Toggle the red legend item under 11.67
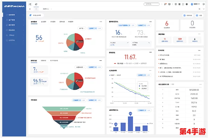The width and height of the screenshot is (208, 138). point(119,63)
